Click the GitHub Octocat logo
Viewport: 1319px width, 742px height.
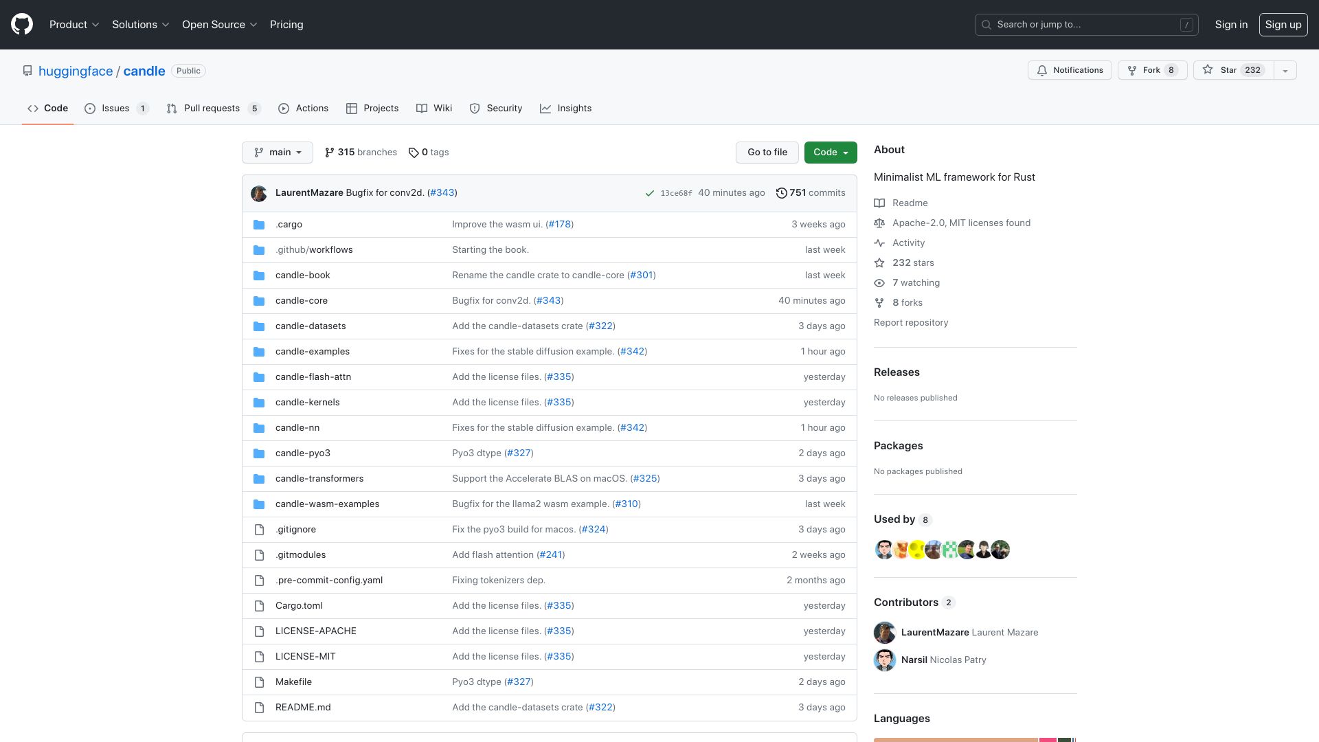pyautogui.click(x=22, y=25)
